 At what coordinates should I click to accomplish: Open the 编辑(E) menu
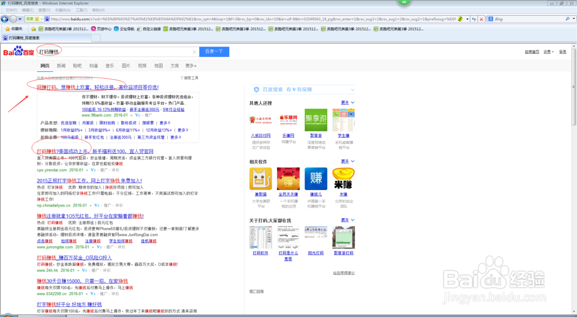point(28,10)
